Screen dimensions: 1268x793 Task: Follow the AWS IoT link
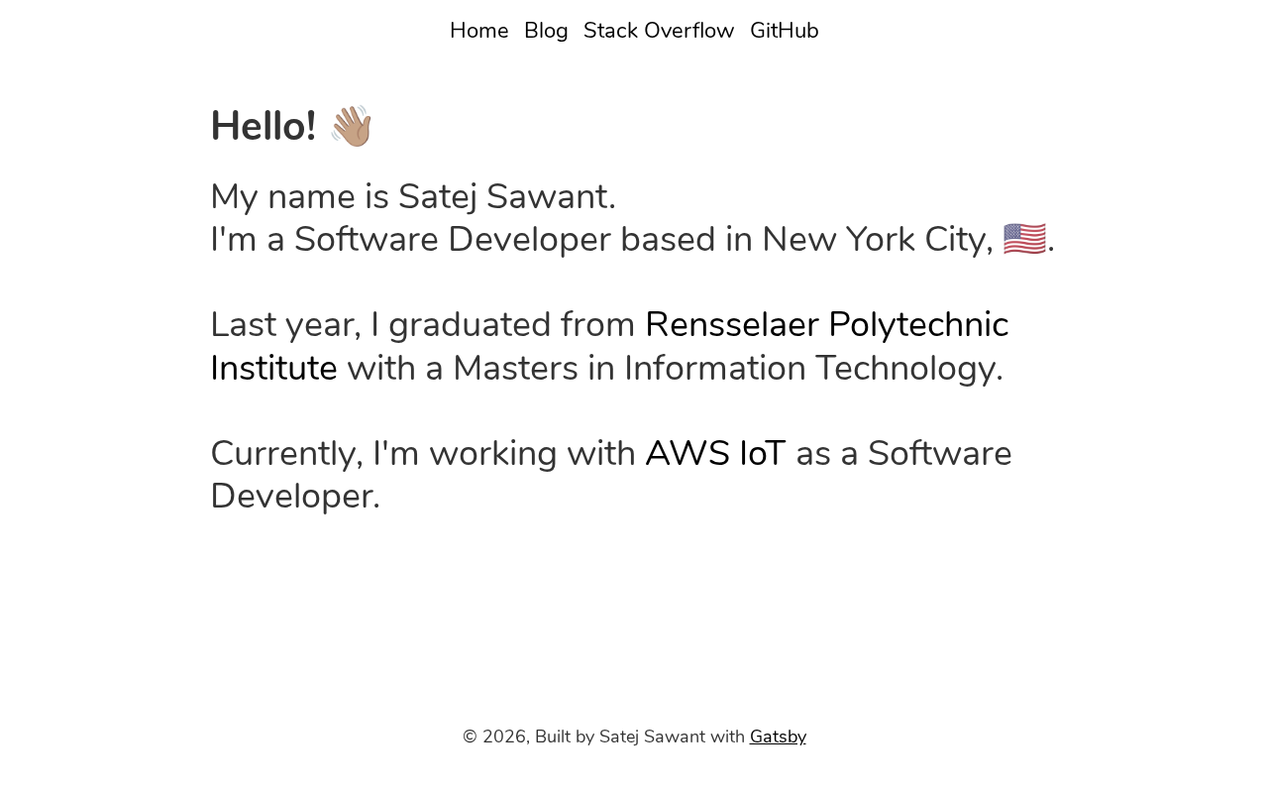(715, 454)
